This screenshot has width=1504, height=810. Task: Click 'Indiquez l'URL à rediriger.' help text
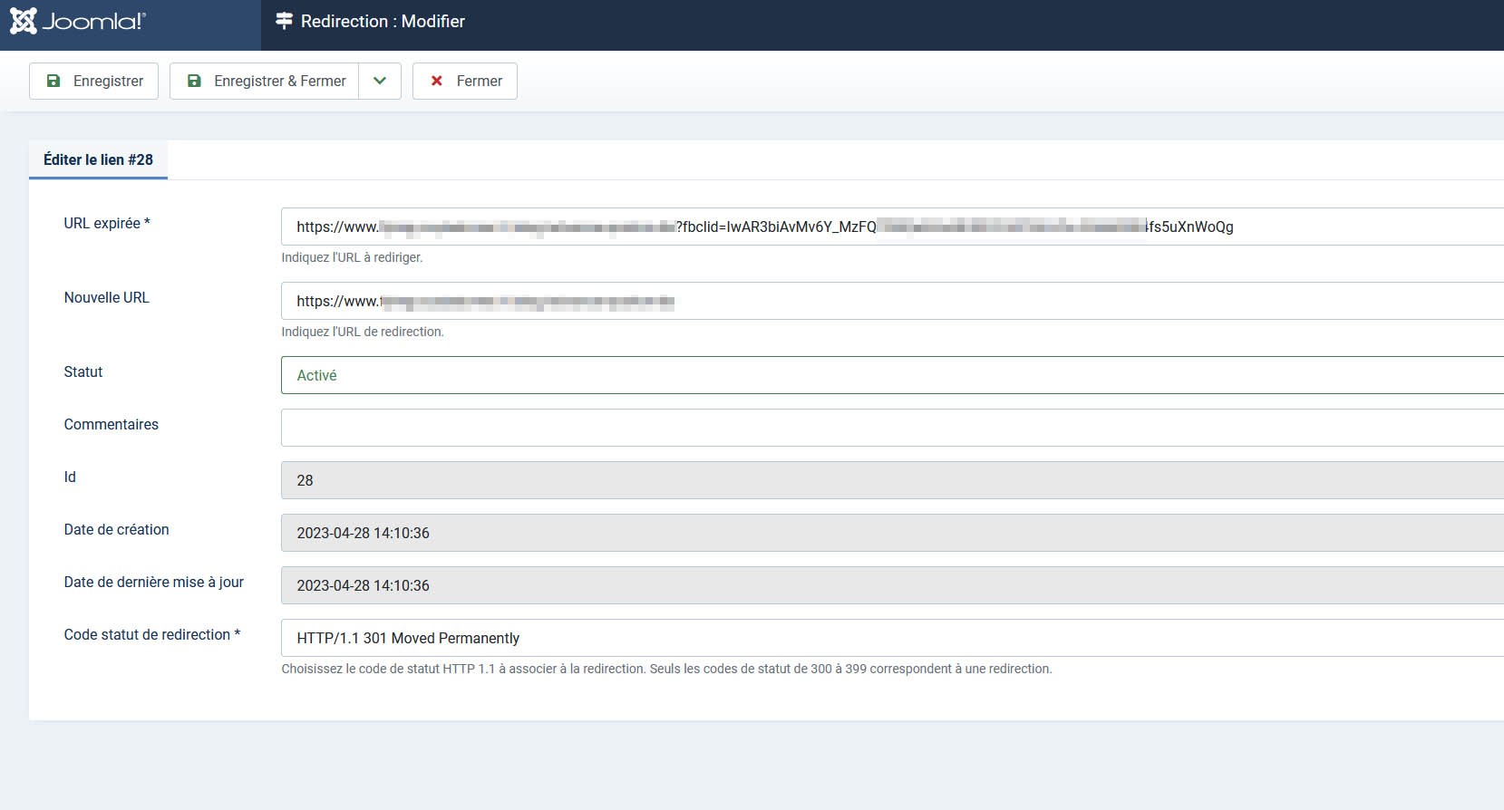coord(352,257)
